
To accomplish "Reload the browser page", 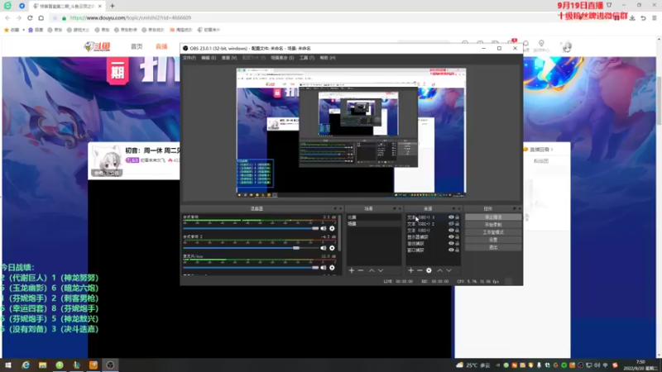I will pos(30,17).
